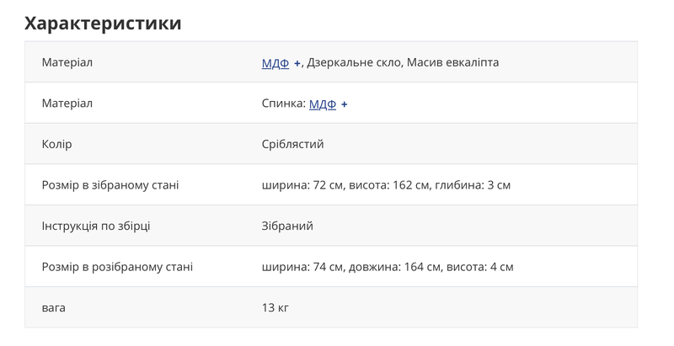Click the assembled size value with 162 см

386,185
